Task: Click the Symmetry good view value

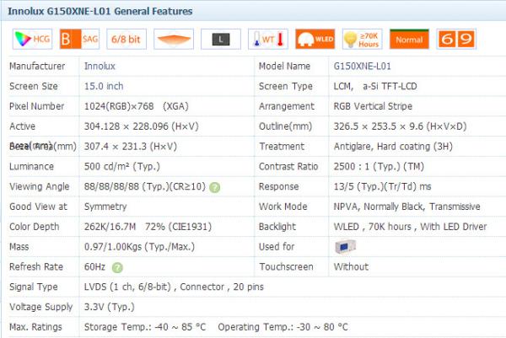Action: (x=105, y=207)
